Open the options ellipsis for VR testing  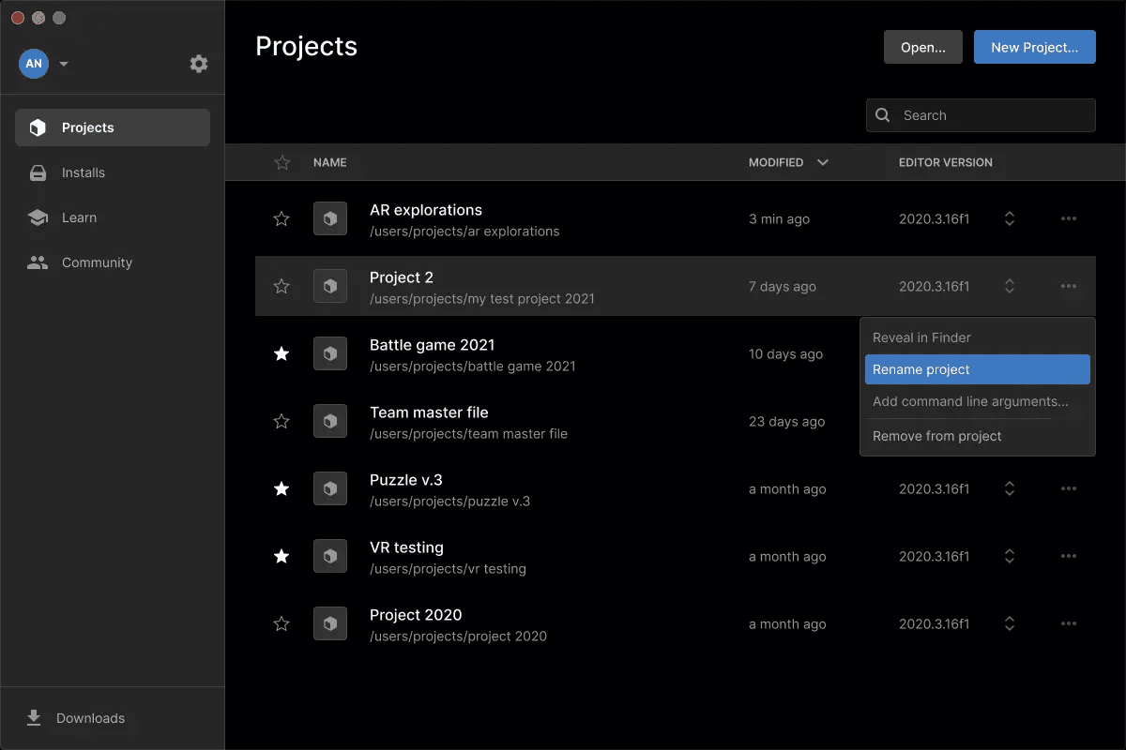coord(1069,556)
